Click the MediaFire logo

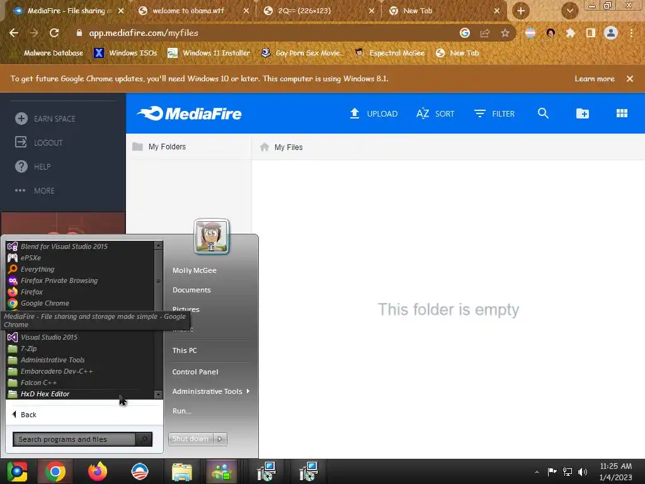189,113
